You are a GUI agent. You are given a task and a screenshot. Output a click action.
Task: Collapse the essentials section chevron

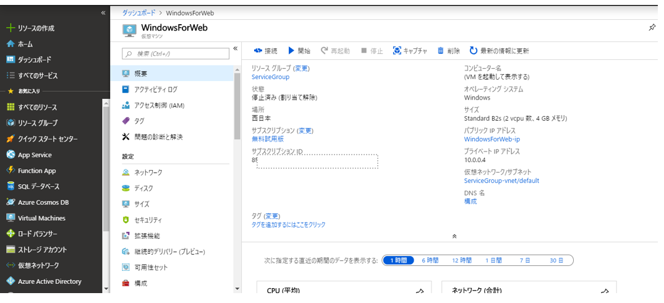pyautogui.click(x=454, y=236)
